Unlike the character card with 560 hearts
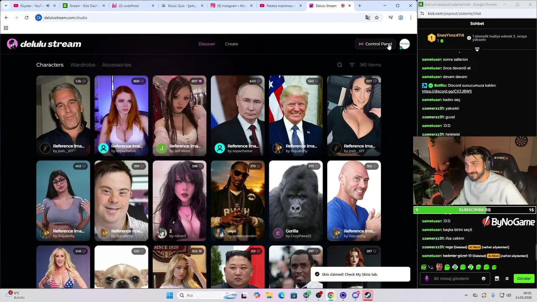This screenshot has width=537, height=302. coord(313,81)
